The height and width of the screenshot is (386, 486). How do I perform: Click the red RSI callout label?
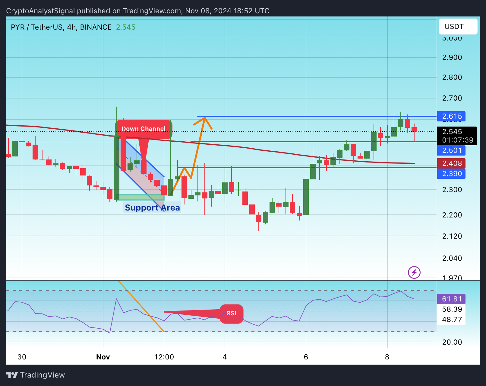[232, 314]
